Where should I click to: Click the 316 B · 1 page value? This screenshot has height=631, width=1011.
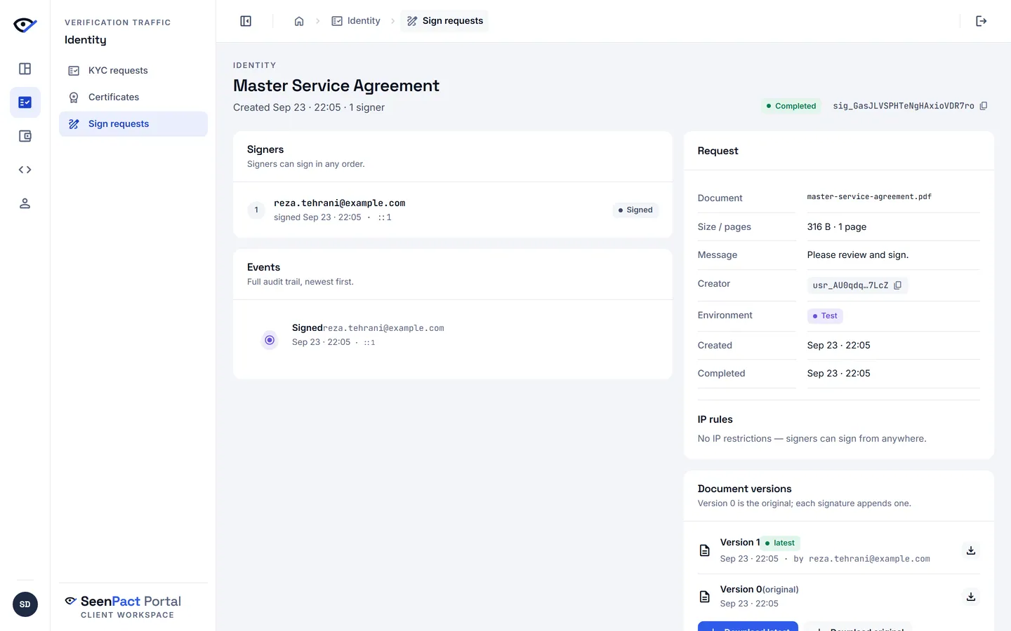[x=837, y=226]
